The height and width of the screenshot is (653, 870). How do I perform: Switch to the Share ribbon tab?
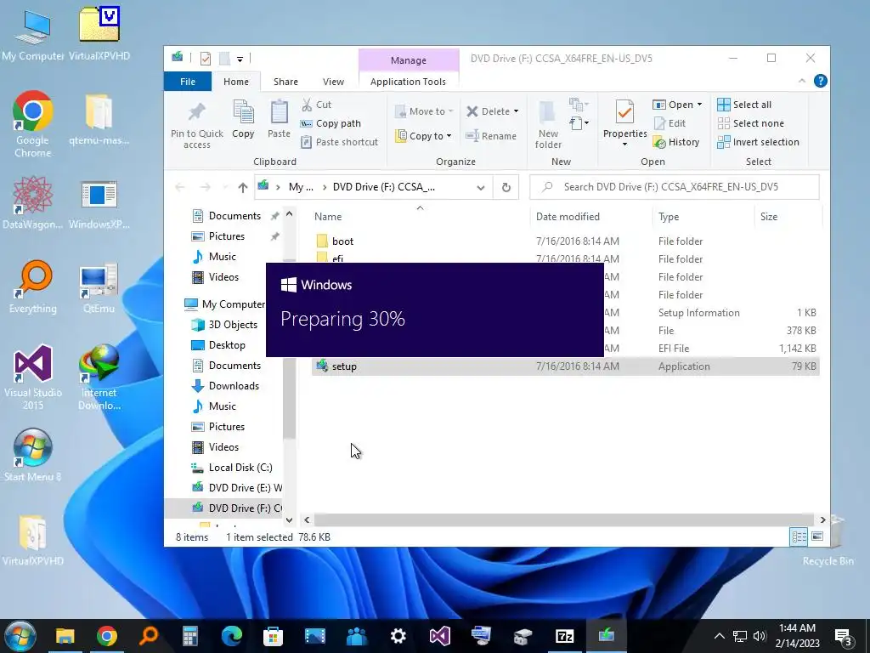click(285, 82)
